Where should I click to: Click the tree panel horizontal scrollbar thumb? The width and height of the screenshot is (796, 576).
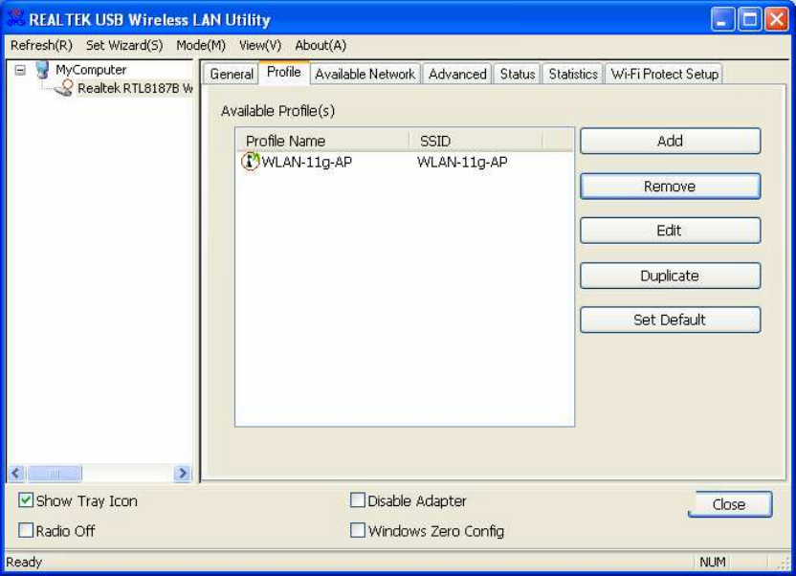[55, 474]
